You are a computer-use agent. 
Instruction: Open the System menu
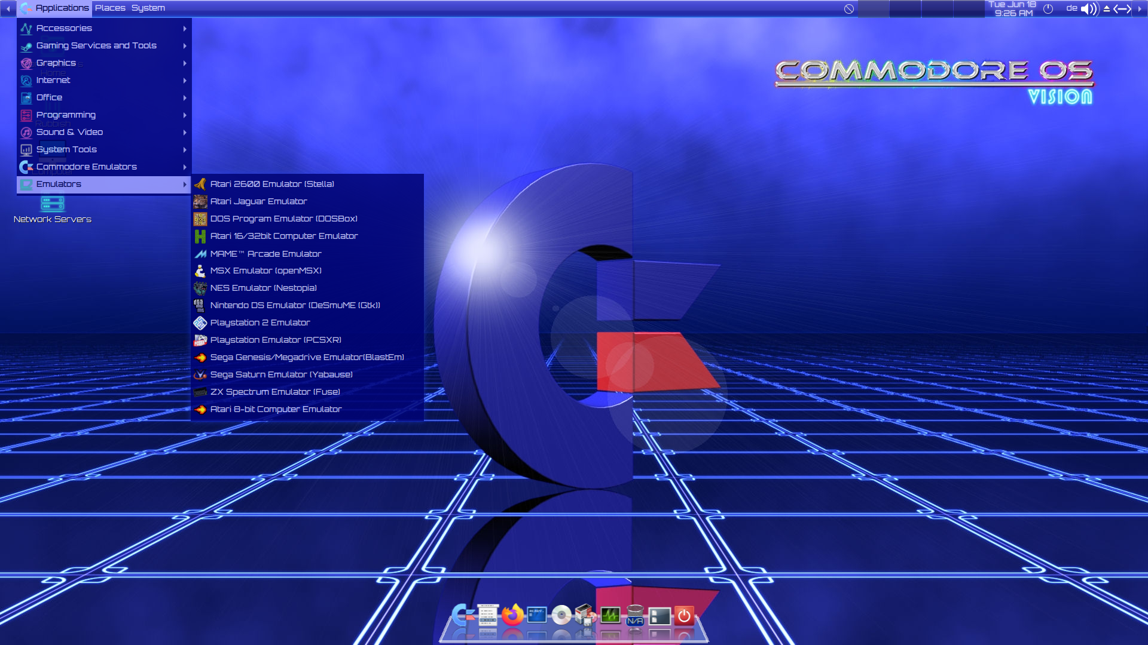[148, 8]
